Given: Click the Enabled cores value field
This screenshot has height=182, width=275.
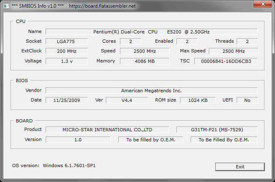Looking at the screenshot, I should point(187,41).
